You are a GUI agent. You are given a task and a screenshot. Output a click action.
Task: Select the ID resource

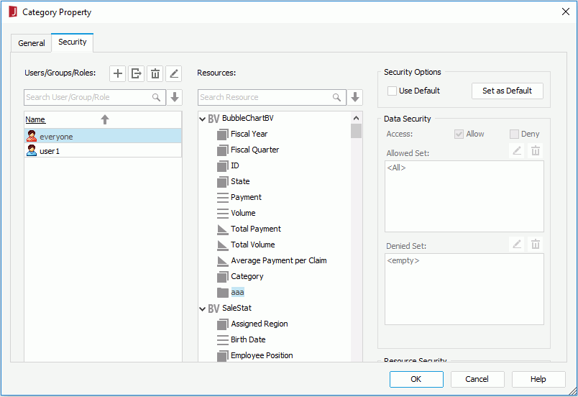click(235, 165)
